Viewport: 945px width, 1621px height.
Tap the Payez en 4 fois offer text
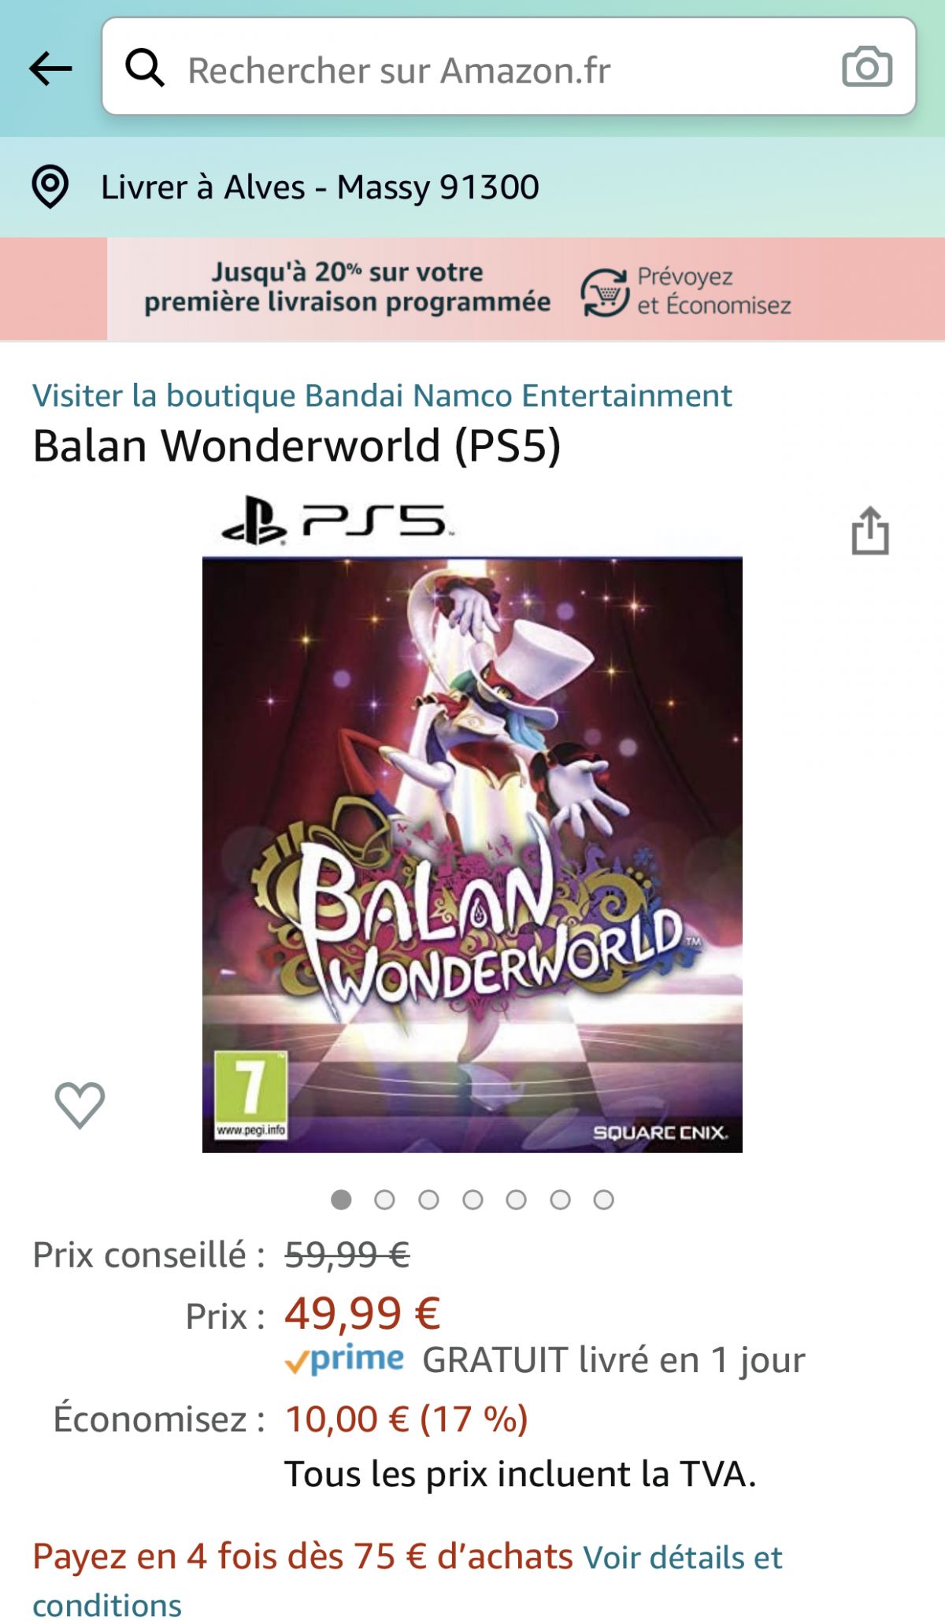(302, 1556)
